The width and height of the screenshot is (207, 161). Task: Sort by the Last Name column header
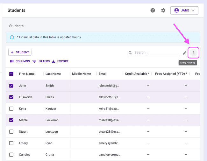53,74
